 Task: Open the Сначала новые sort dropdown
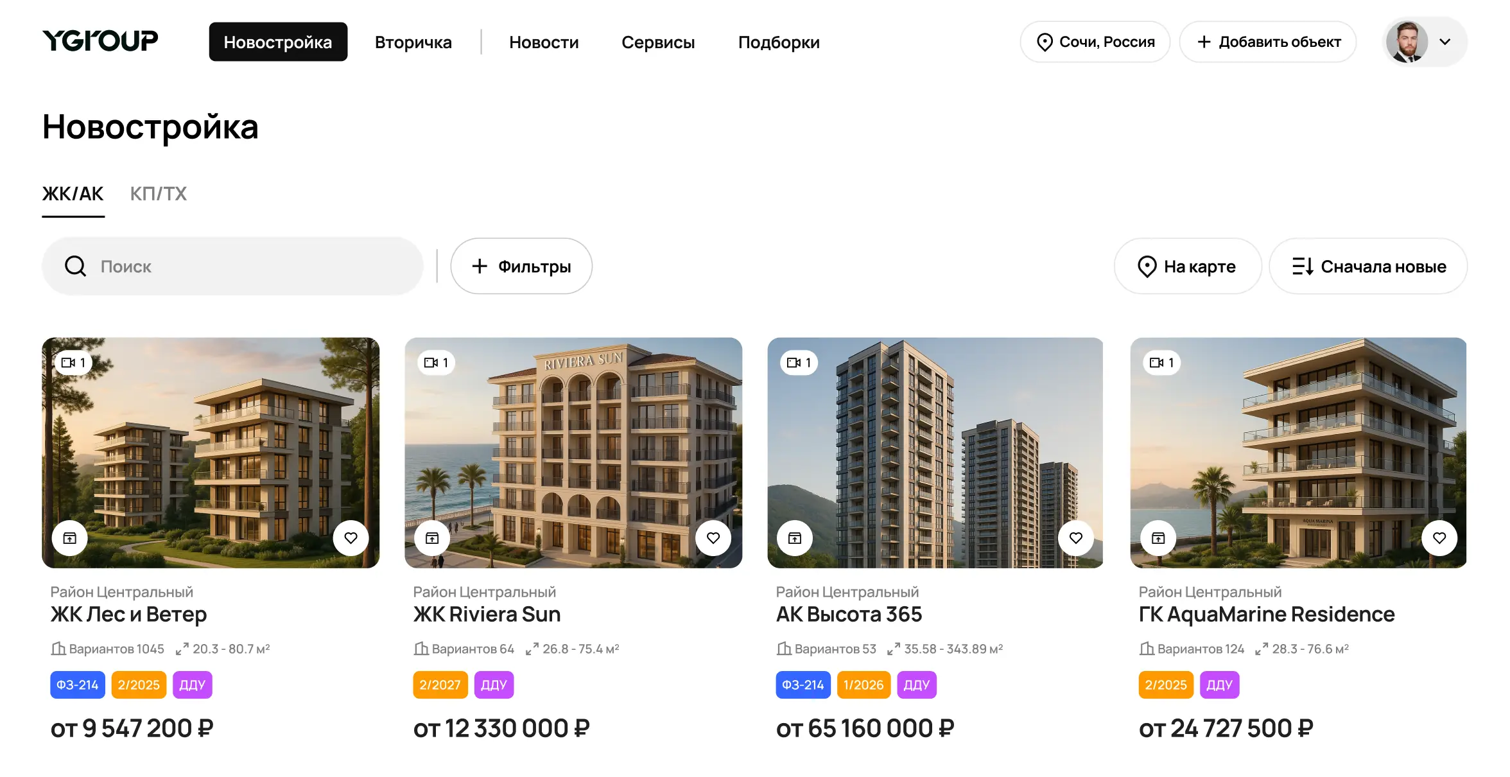click(1368, 266)
